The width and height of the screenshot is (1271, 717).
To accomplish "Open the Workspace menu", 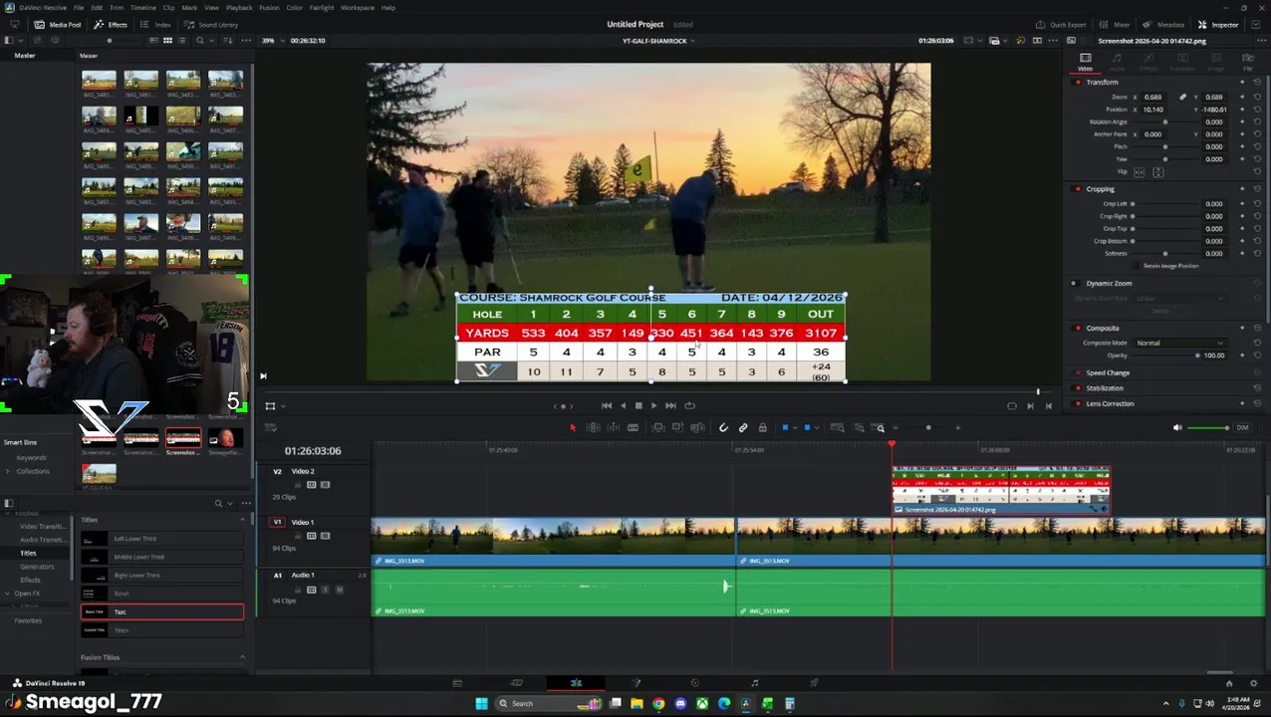I will tap(357, 8).
